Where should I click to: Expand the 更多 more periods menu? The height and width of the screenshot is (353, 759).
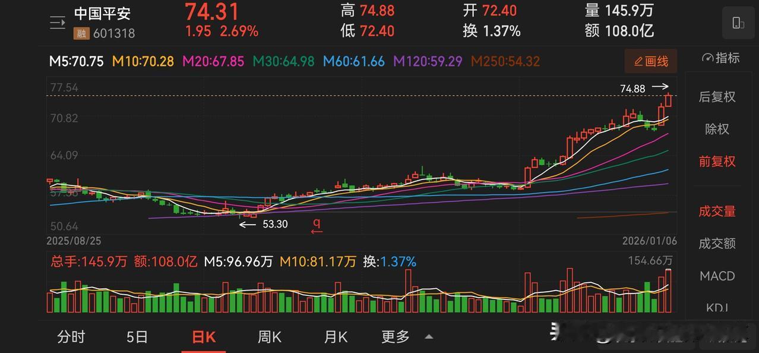pyautogui.click(x=396, y=337)
